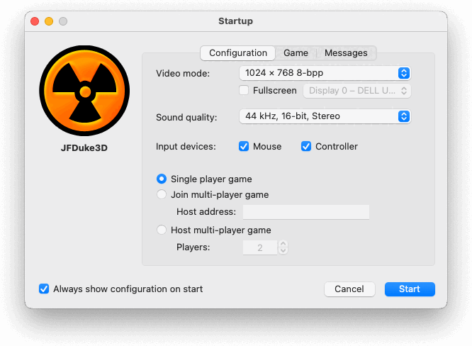Screen dimensions: 472x346
Task: Expand the Sound quality dropdown
Action: pos(325,116)
